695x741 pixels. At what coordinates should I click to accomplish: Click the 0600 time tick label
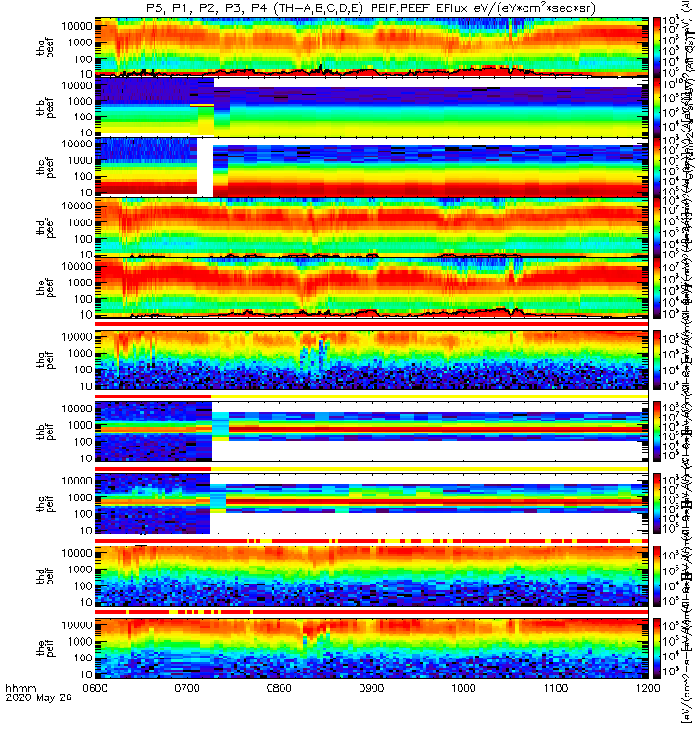(x=95, y=688)
